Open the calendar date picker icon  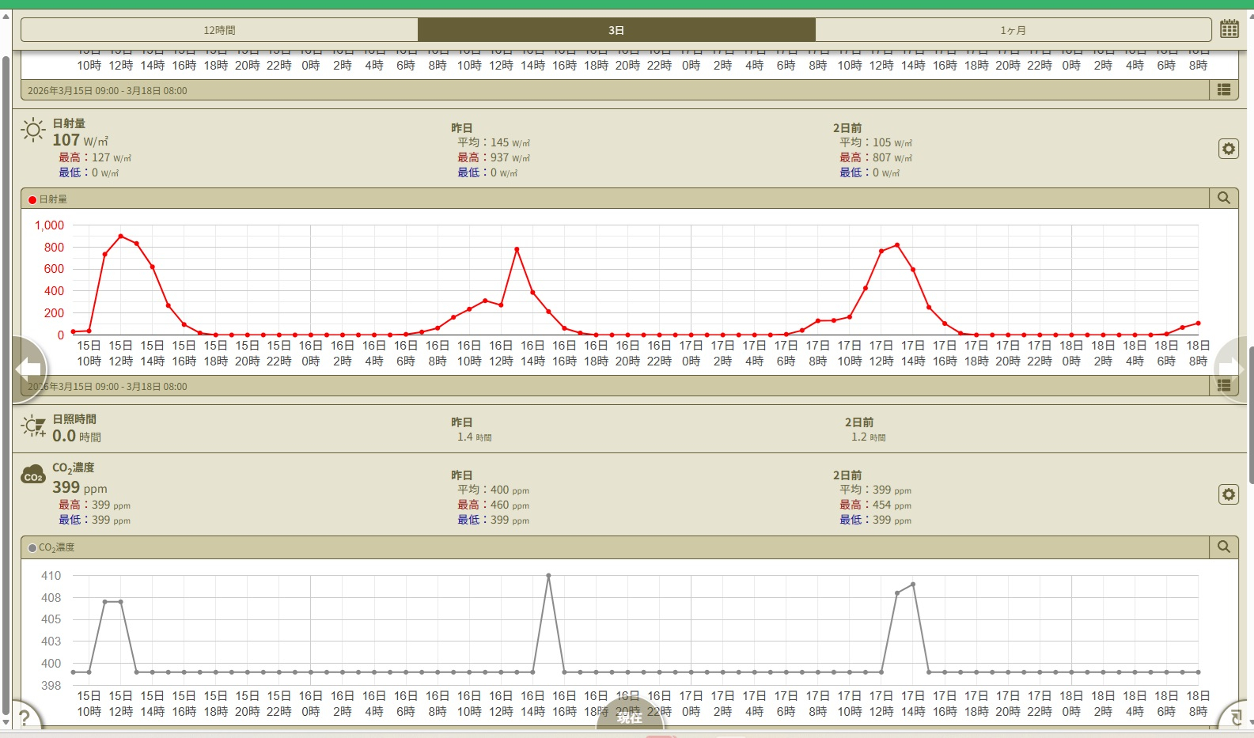(x=1229, y=29)
